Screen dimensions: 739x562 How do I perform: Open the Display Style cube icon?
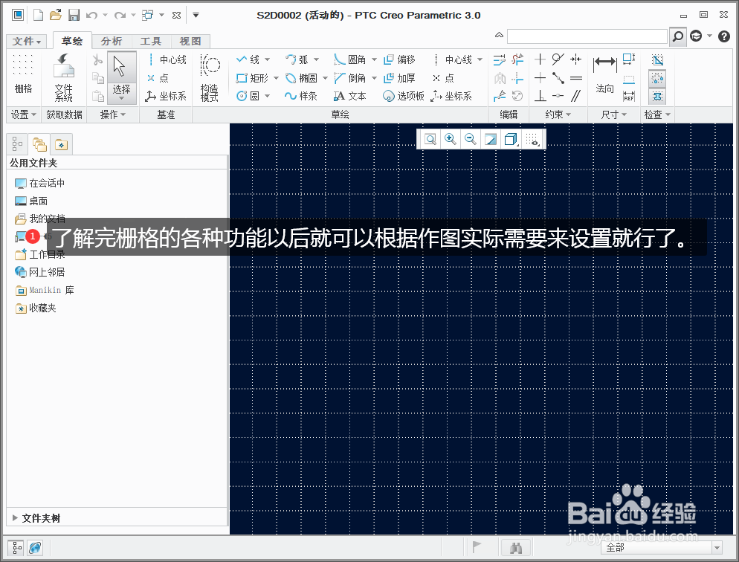511,139
